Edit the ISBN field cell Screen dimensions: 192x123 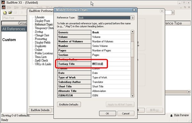(x=111, y=96)
